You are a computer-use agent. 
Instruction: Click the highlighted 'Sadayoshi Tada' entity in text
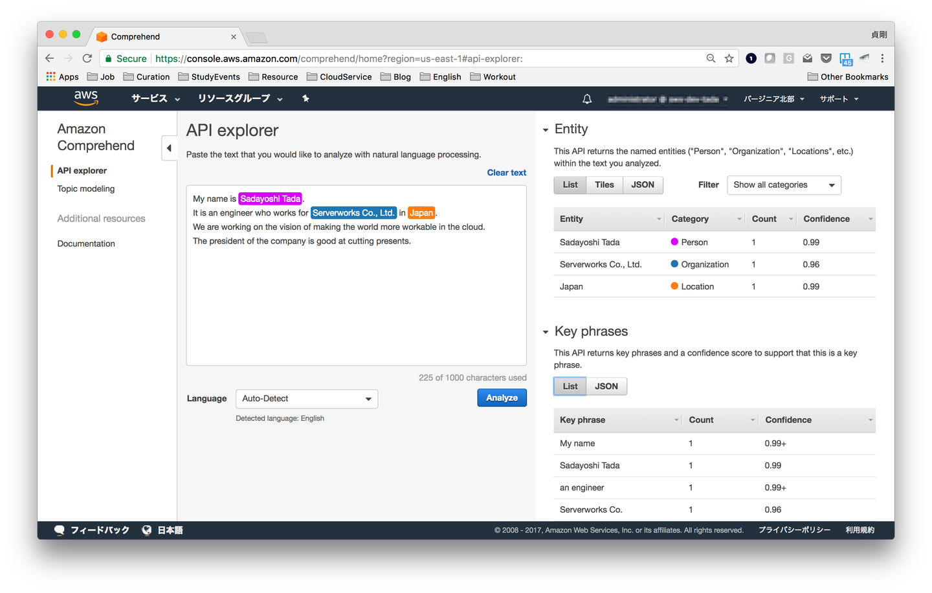pos(271,199)
